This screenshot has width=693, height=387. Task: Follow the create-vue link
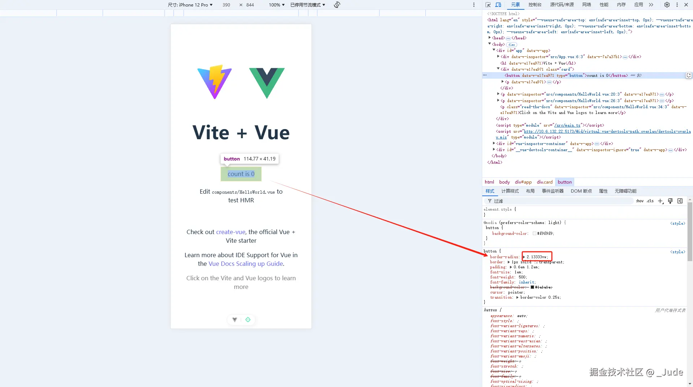coord(231,232)
